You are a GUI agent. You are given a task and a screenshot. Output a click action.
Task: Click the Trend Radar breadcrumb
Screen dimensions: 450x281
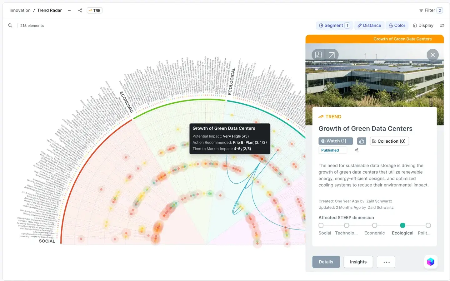[x=49, y=10]
